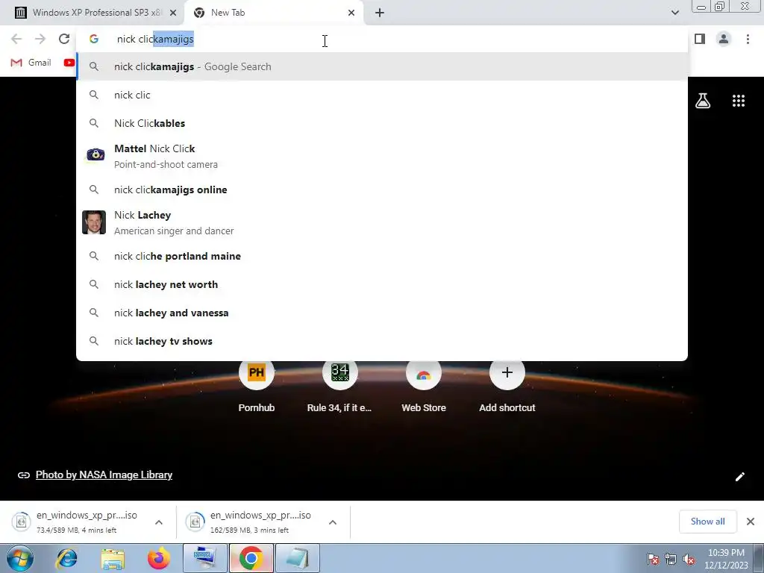The image size is (764, 573).
Task: Open Windows Explorer from the taskbar
Action: (113, 558)
